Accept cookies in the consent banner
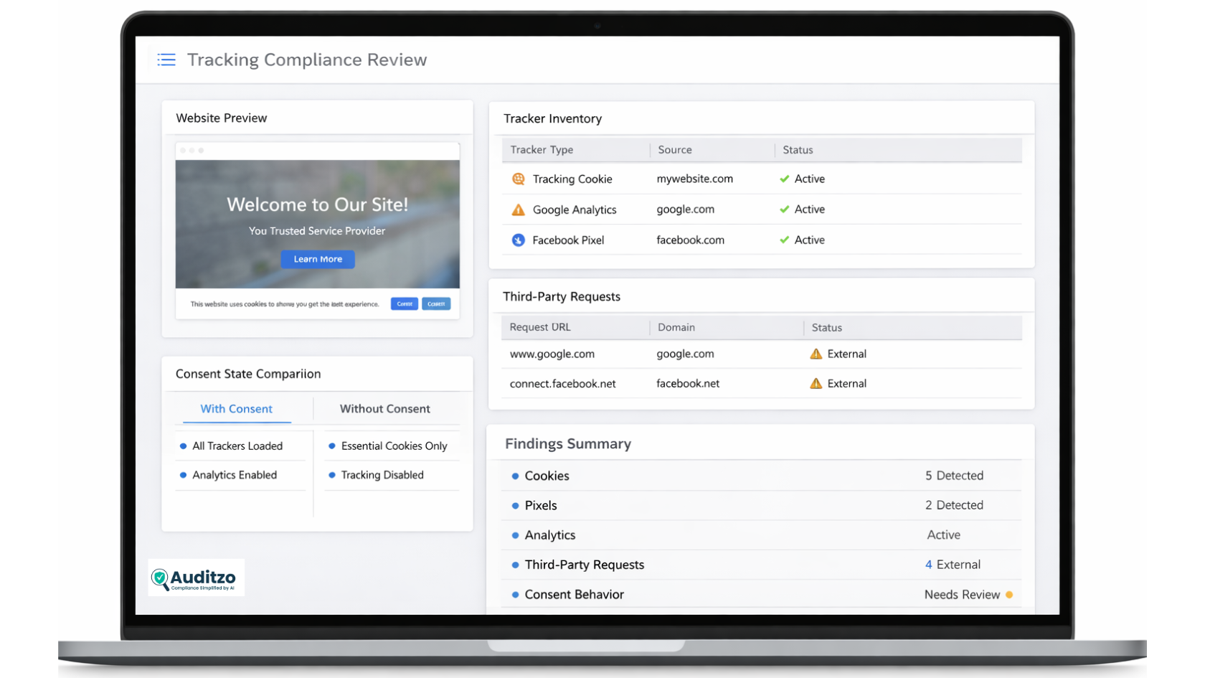 point(404,303)
